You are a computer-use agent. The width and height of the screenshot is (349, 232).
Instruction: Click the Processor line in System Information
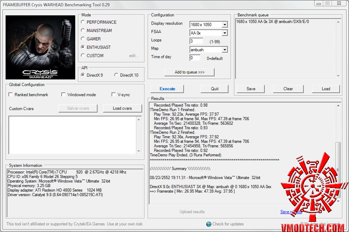coord(67,172)
